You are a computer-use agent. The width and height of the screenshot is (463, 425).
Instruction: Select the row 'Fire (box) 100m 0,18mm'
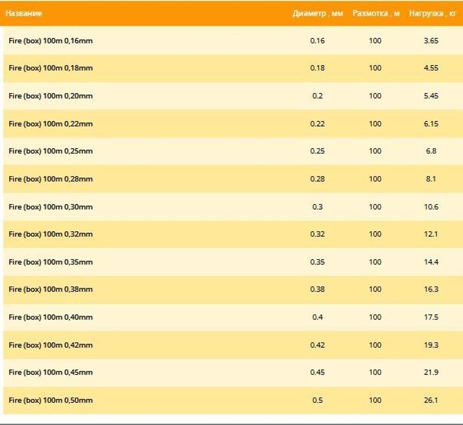pos(233,68)
